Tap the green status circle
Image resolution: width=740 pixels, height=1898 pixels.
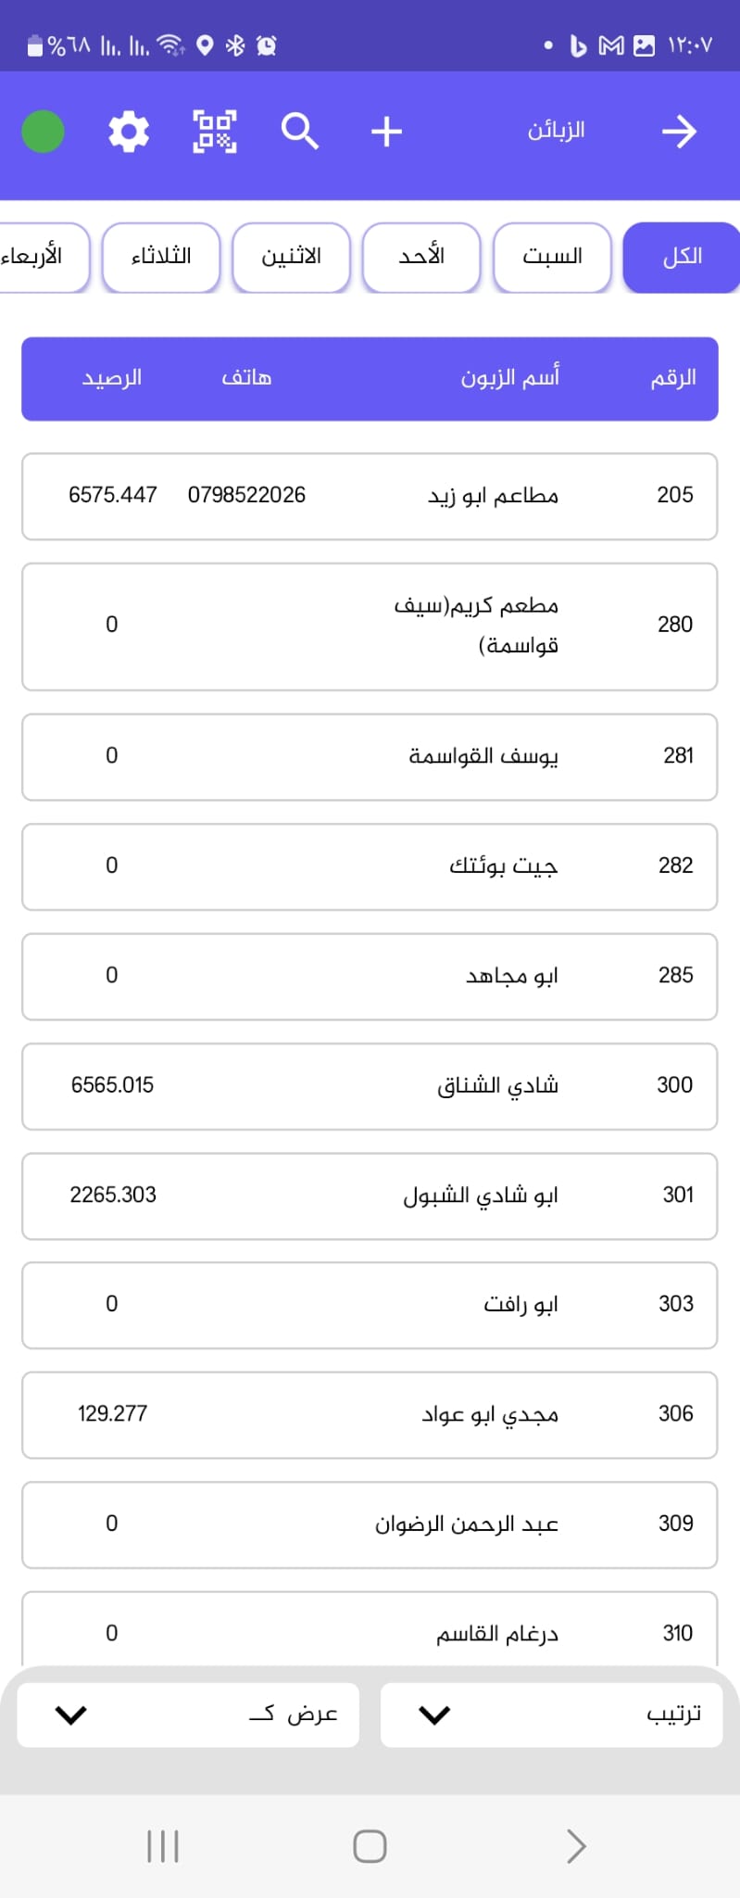43,132
